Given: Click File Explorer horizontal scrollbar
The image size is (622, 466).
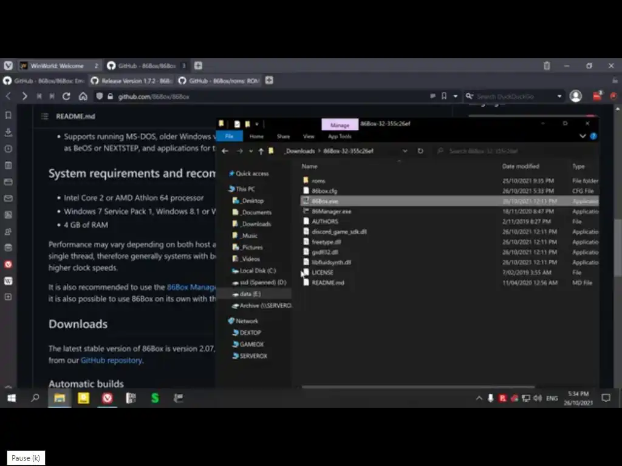Looking at the screenshot, I should [x=418, y=387].
